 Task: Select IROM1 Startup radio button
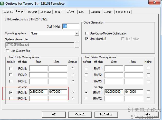[73, 92]
